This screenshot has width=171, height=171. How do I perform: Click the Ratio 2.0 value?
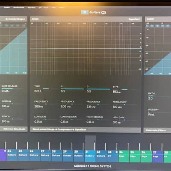150,98
